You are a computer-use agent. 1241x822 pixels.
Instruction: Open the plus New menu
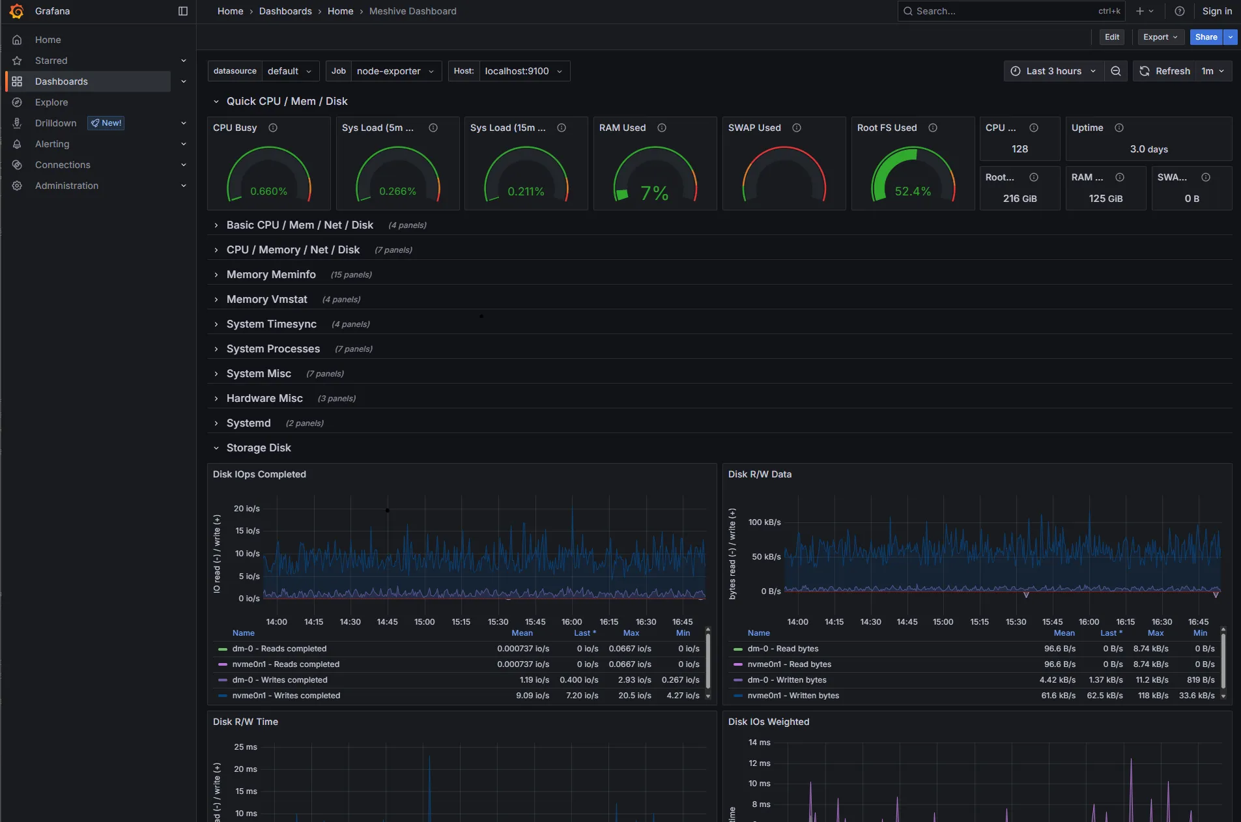coord(1145,11)
